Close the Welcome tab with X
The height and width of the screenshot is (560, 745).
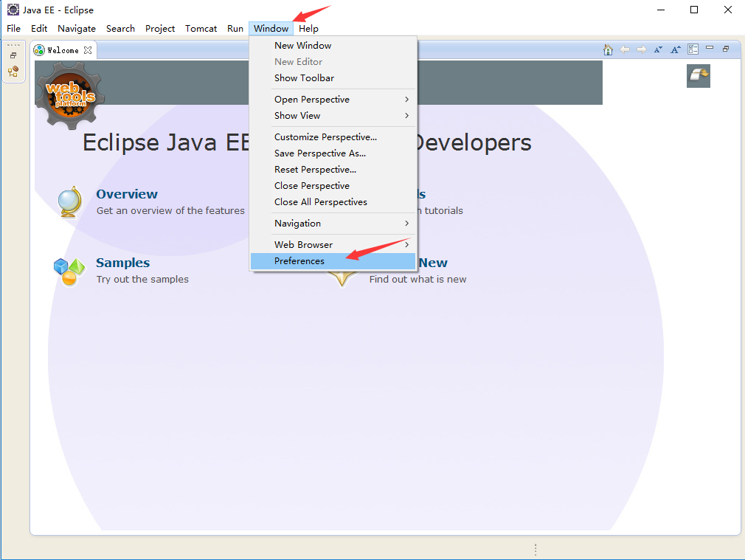(x=88, y=50)
